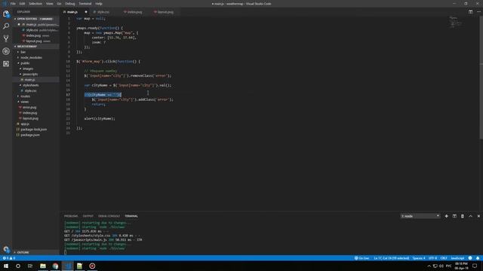Open the Help menu
This screenshot has height=271, width=483.
click(x=99, y=4)
